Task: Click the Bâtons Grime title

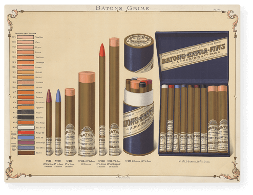Action: click(x=122, y=8)
